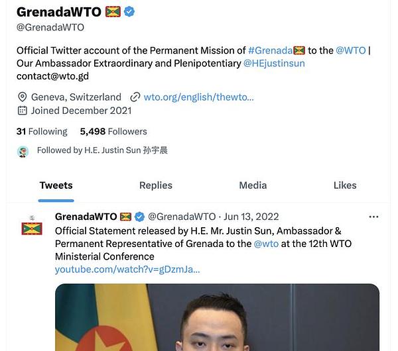Click the small follower avatar beside Followed by

[x=23, y=152]
